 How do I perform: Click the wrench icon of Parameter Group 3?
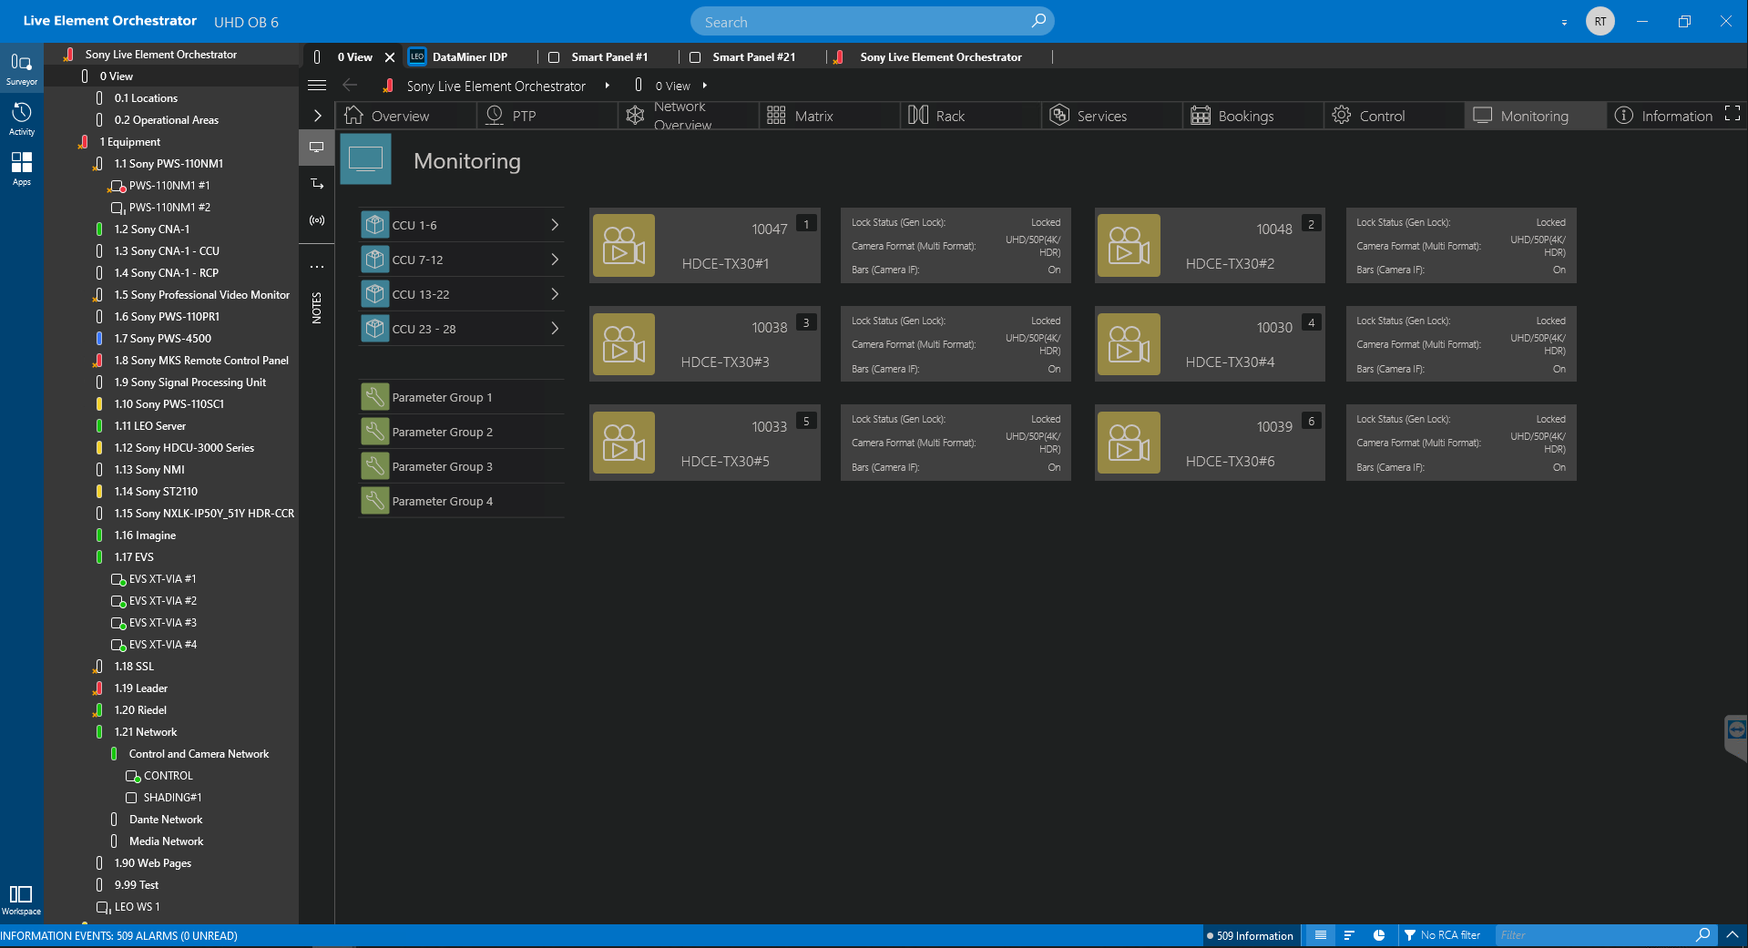pyautogui.click(x=374, y=466)
